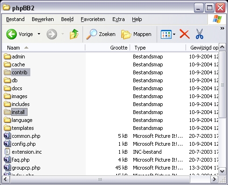The height and width of the screenshot is (185, 228).
Task: Select the admin folder icon
Action: pos(7,57)
